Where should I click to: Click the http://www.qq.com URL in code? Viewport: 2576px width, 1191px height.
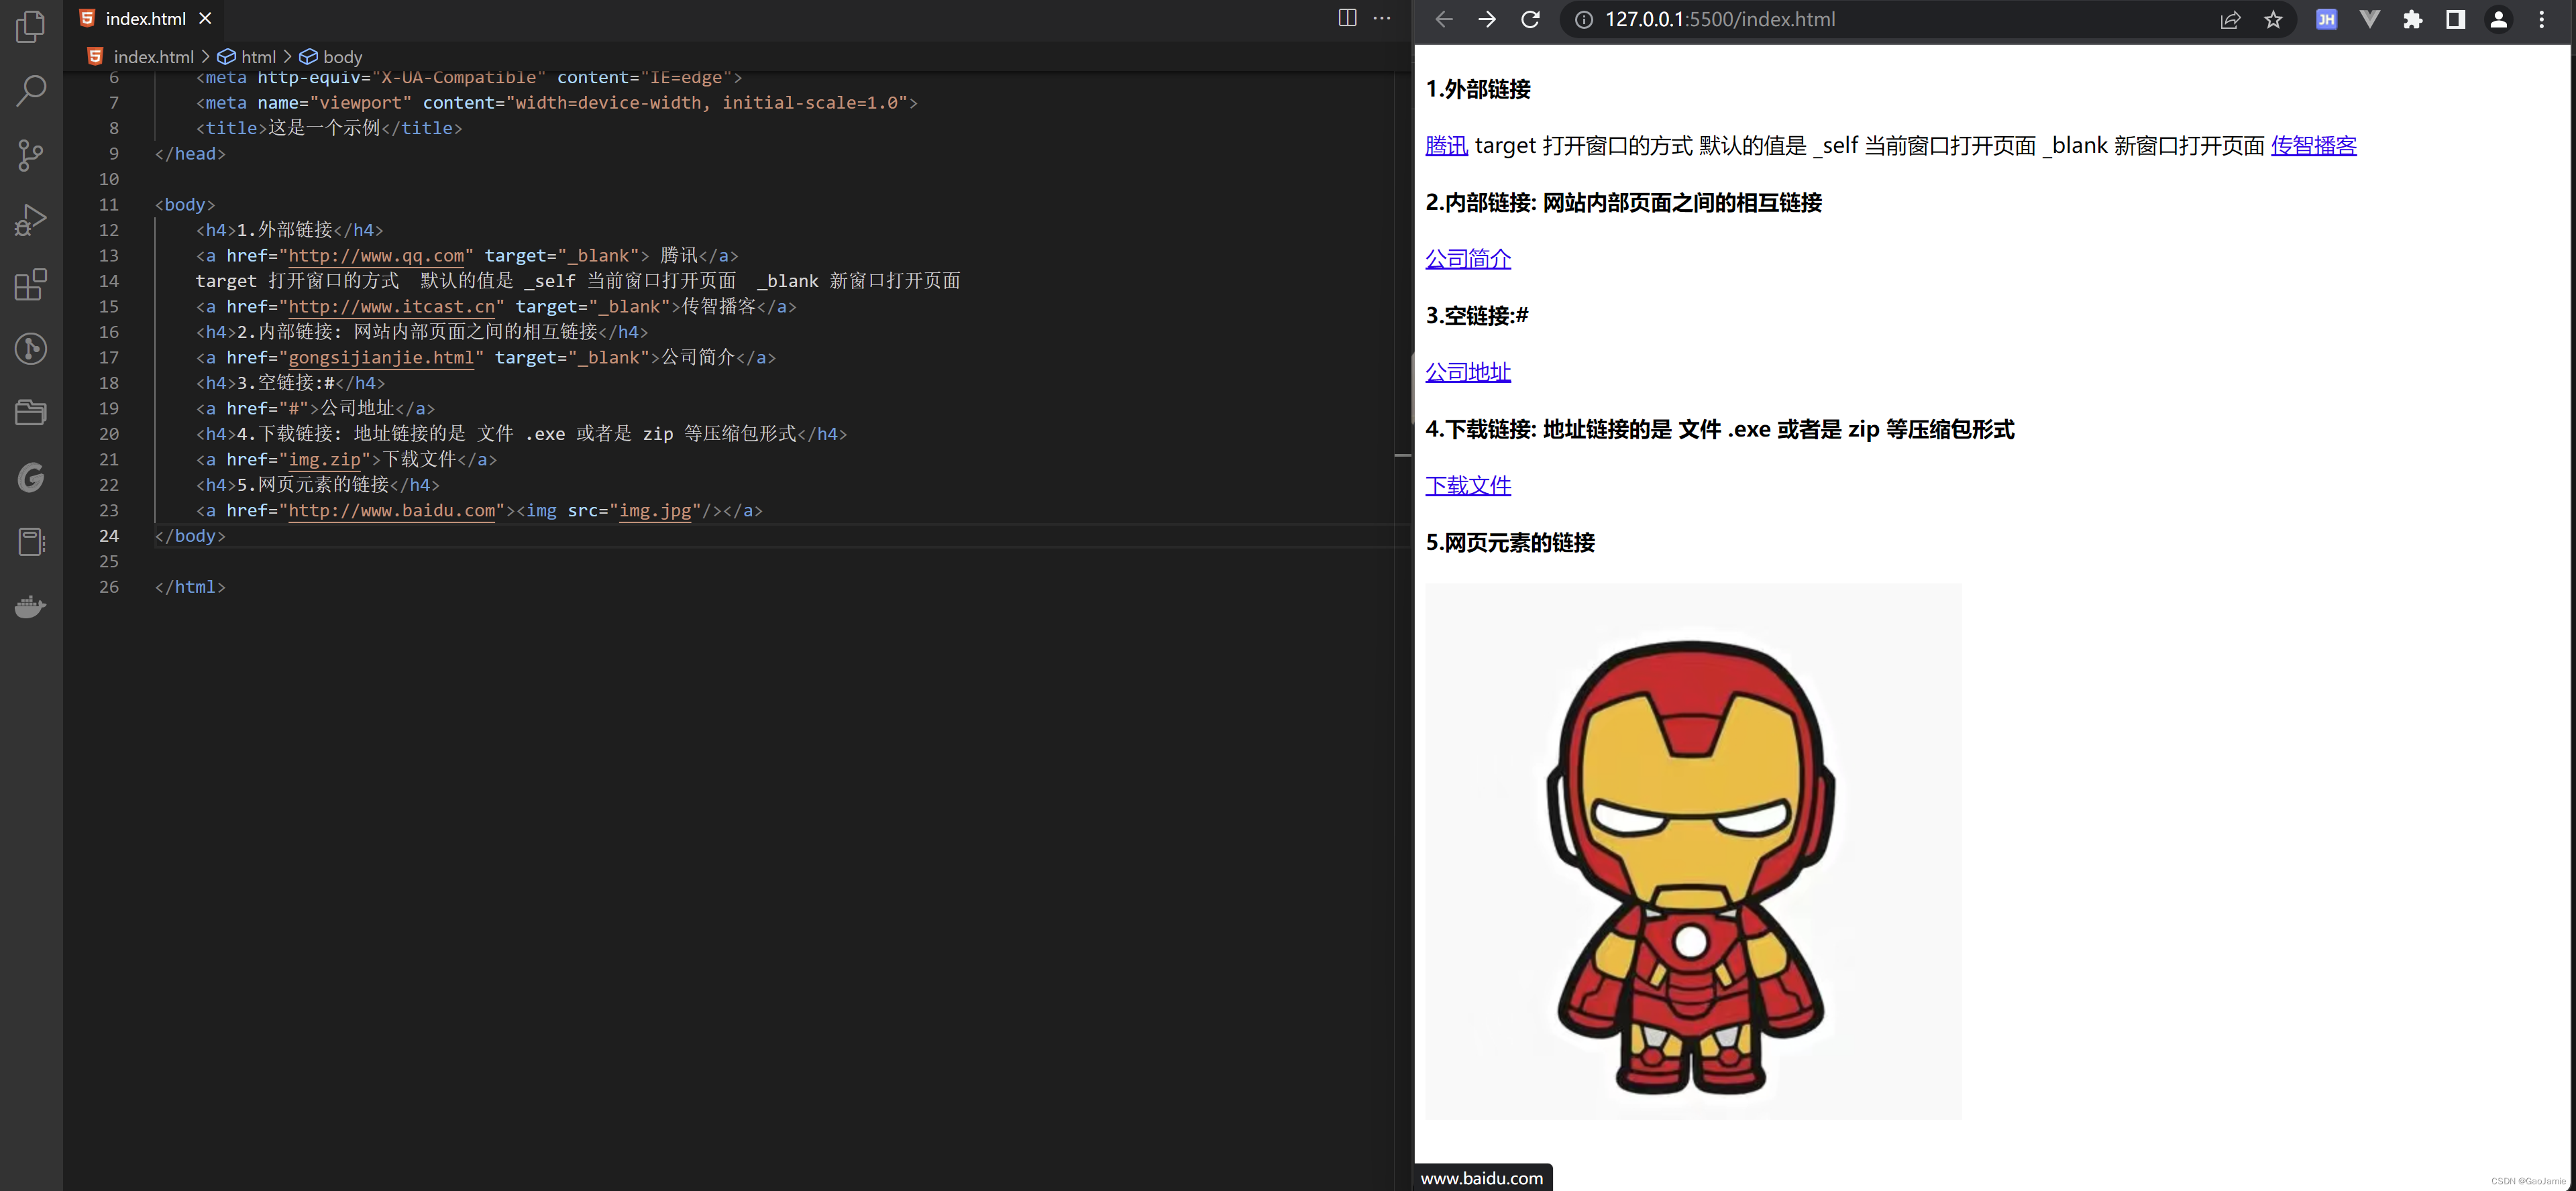coord(376,256)
